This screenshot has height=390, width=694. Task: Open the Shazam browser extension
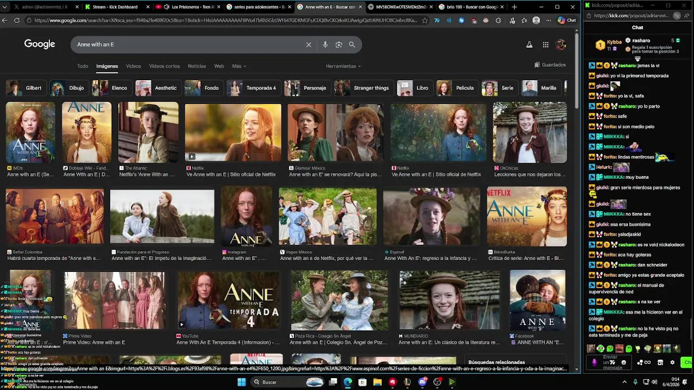tap(461, 20)
